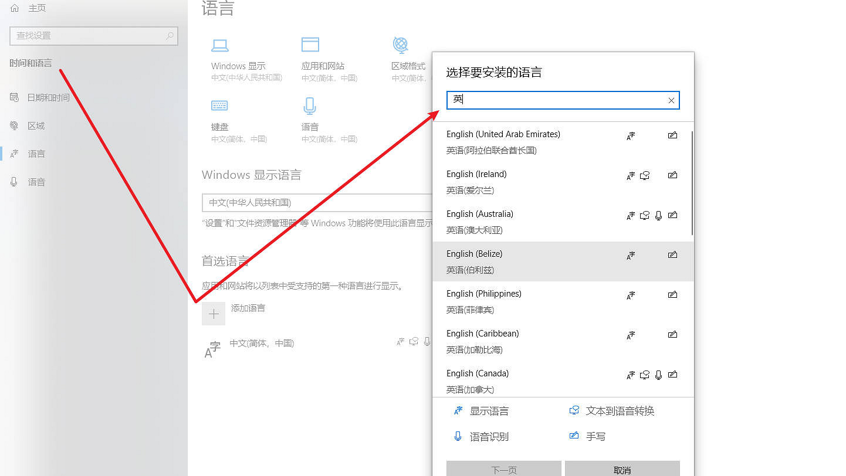Click the Windows 显示 monitor icon
This screenshot has height=476, width=846.
click(220, 45)
